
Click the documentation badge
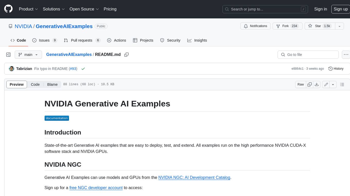point(57,118)
